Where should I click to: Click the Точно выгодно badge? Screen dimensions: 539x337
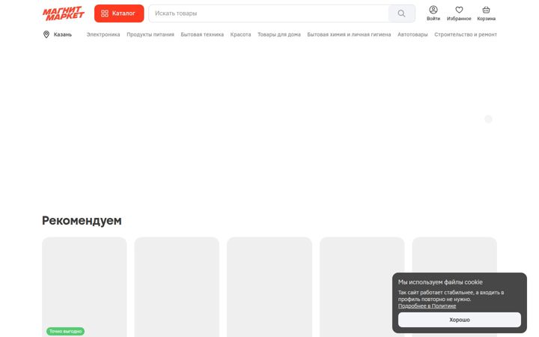coord(65,332)
